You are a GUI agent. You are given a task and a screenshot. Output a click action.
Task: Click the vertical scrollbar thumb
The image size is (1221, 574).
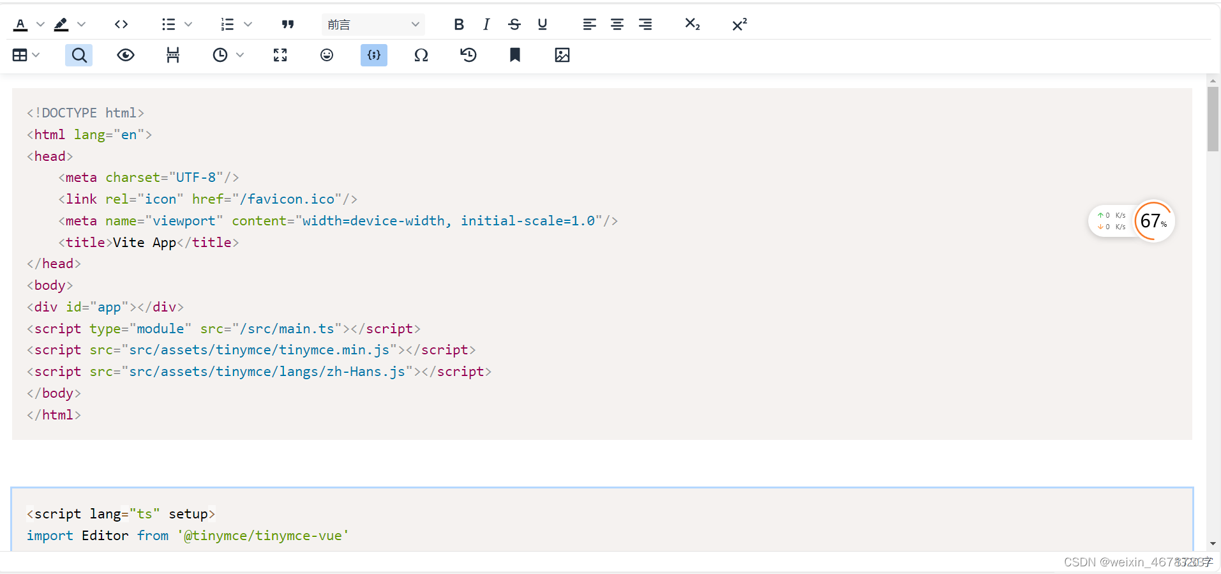click(1213, 119)
